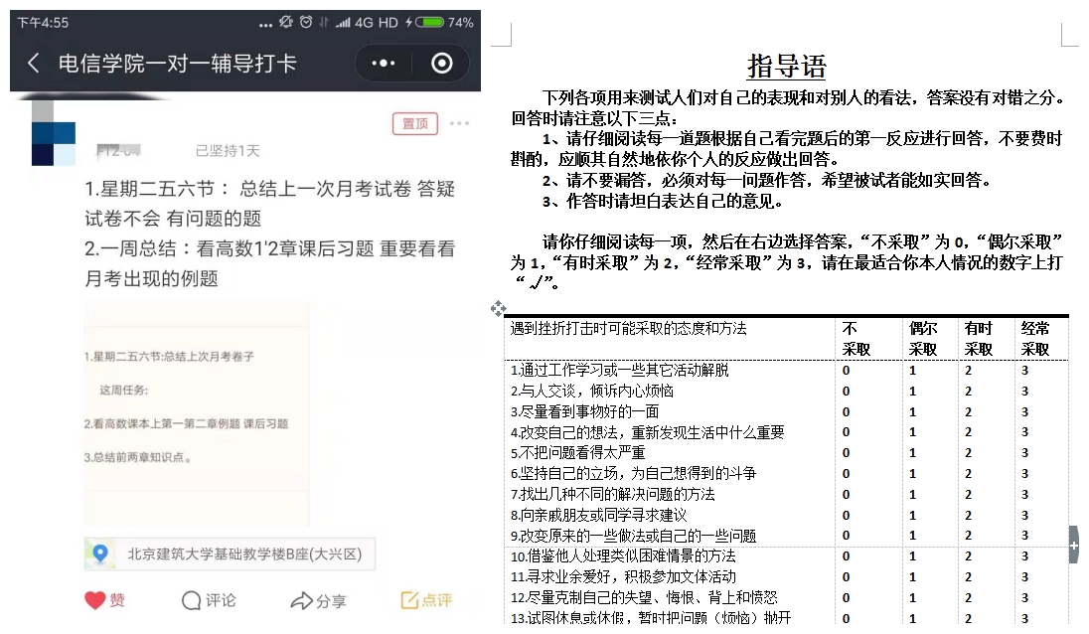Screen dimensions: 1089x634
Task: Open the attached study plan image
Action: [x=196, y=414]
